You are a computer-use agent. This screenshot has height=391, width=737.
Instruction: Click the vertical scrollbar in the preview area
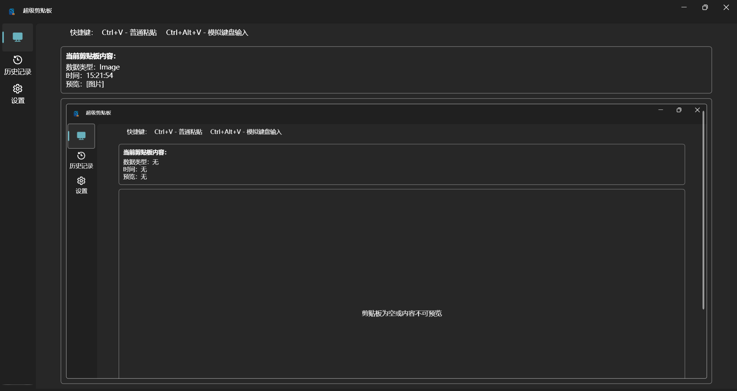[x=703, y=209]
